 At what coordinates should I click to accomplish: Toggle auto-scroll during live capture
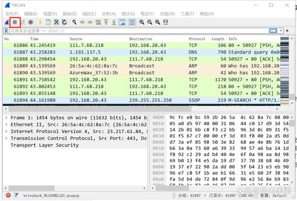[x=122, y=22]
